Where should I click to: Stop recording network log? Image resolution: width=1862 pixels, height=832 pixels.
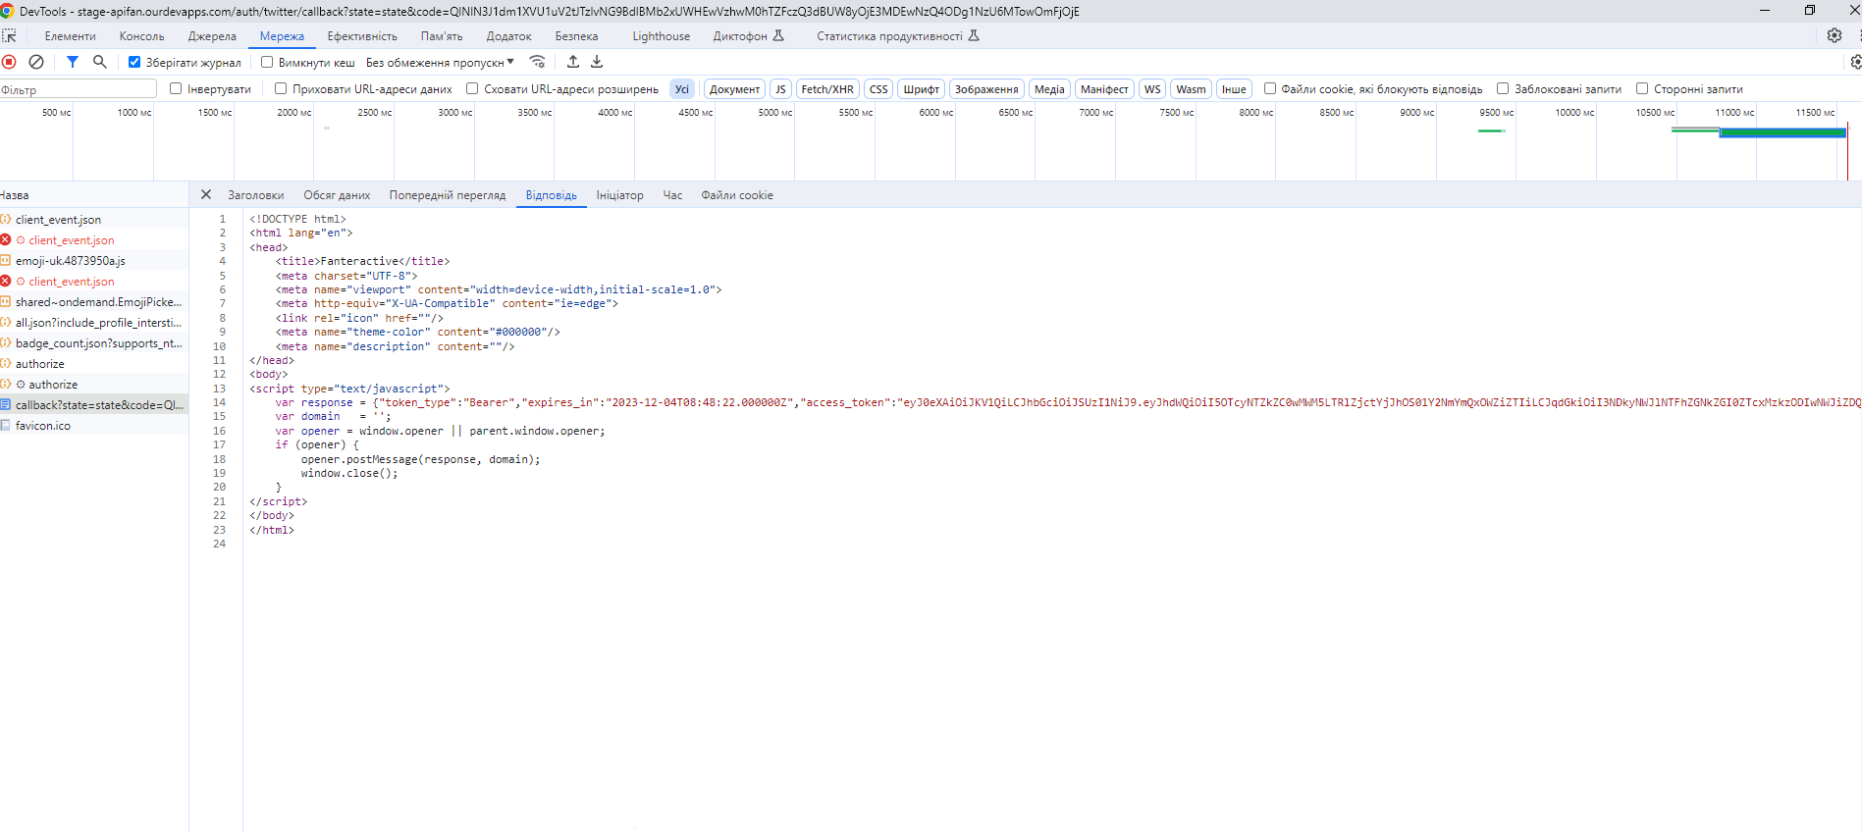tap(9, 62)
